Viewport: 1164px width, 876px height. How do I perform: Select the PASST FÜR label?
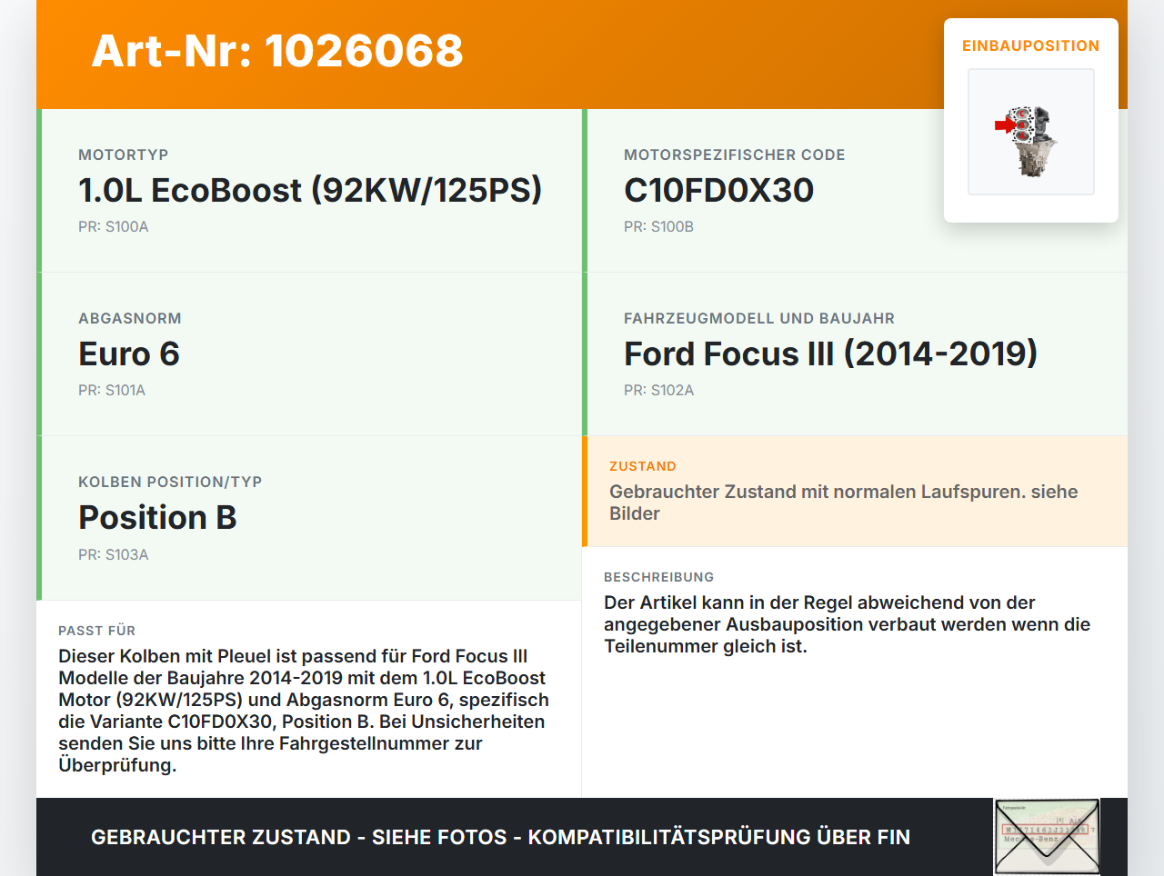tap(97, 630)
